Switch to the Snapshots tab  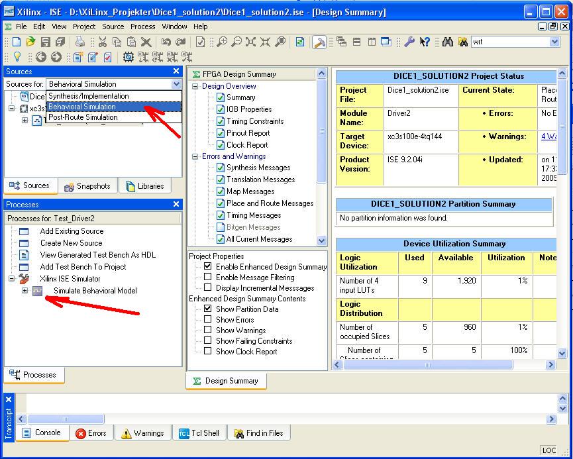87,186
